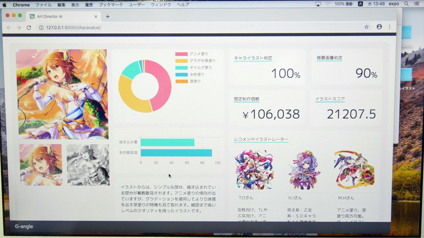Open the Chrome profile account icon
424x238 pixels.
pyautogui.click(x=379, y=26)
